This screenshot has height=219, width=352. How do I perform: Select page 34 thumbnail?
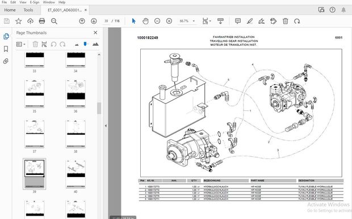pos(76,60)
